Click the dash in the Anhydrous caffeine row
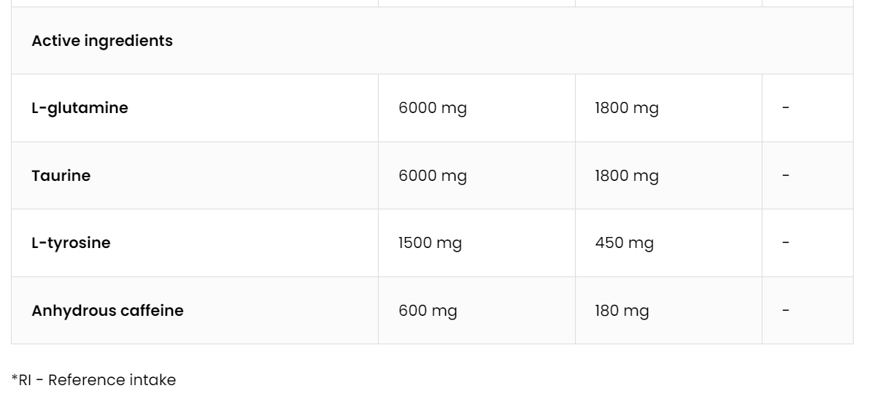 point(786,310)
